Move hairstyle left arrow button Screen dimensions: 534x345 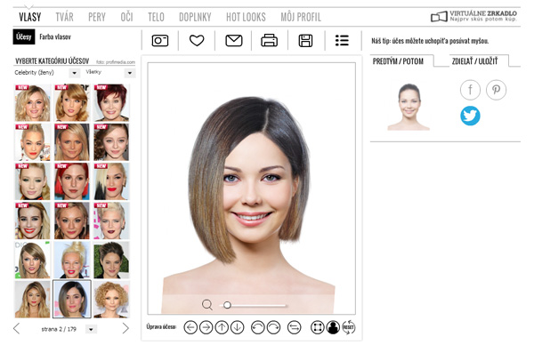(x=190, y=327)
